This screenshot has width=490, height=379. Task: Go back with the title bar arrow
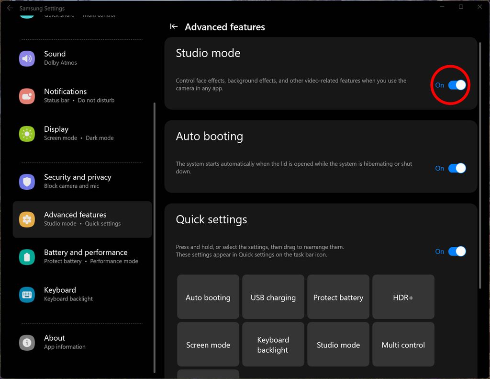[10, 8]
